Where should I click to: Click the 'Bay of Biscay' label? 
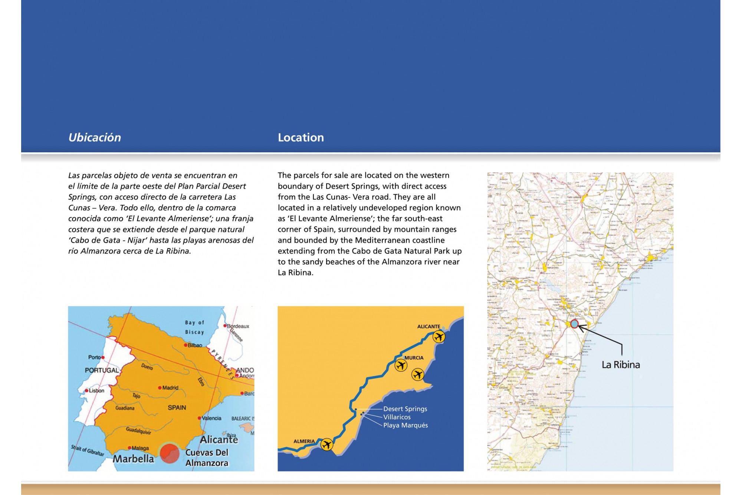194,327
